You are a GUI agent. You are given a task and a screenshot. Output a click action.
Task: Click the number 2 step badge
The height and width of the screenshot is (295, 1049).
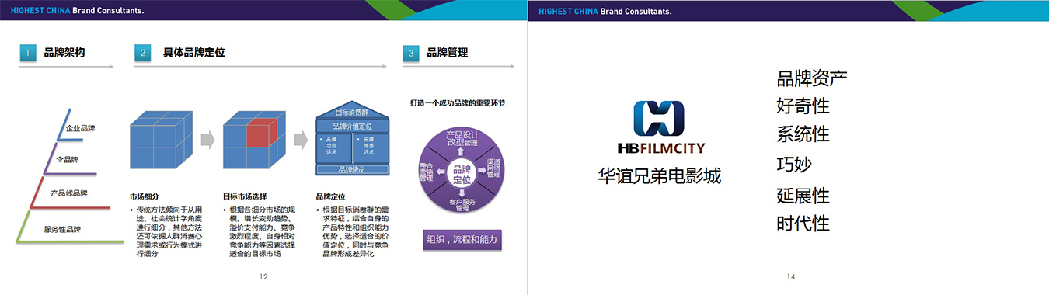coord(142,53)
